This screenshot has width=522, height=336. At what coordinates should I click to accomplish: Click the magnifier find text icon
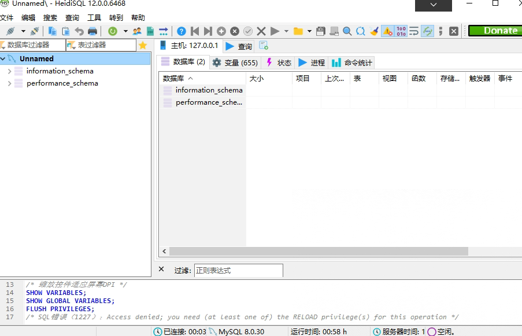[x=347, y=31]
